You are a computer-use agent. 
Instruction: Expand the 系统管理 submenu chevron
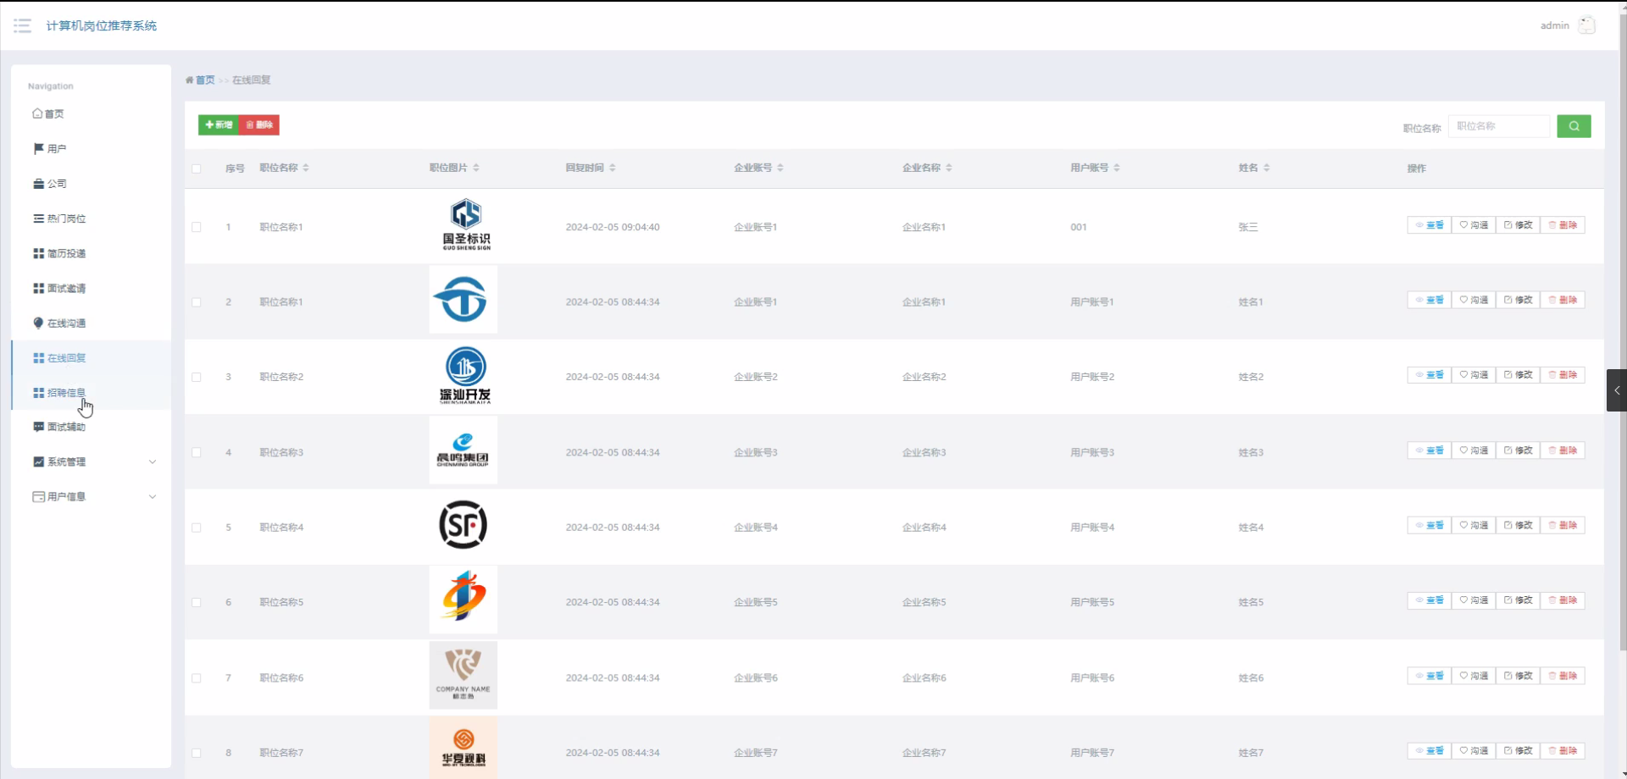point(153,462)
